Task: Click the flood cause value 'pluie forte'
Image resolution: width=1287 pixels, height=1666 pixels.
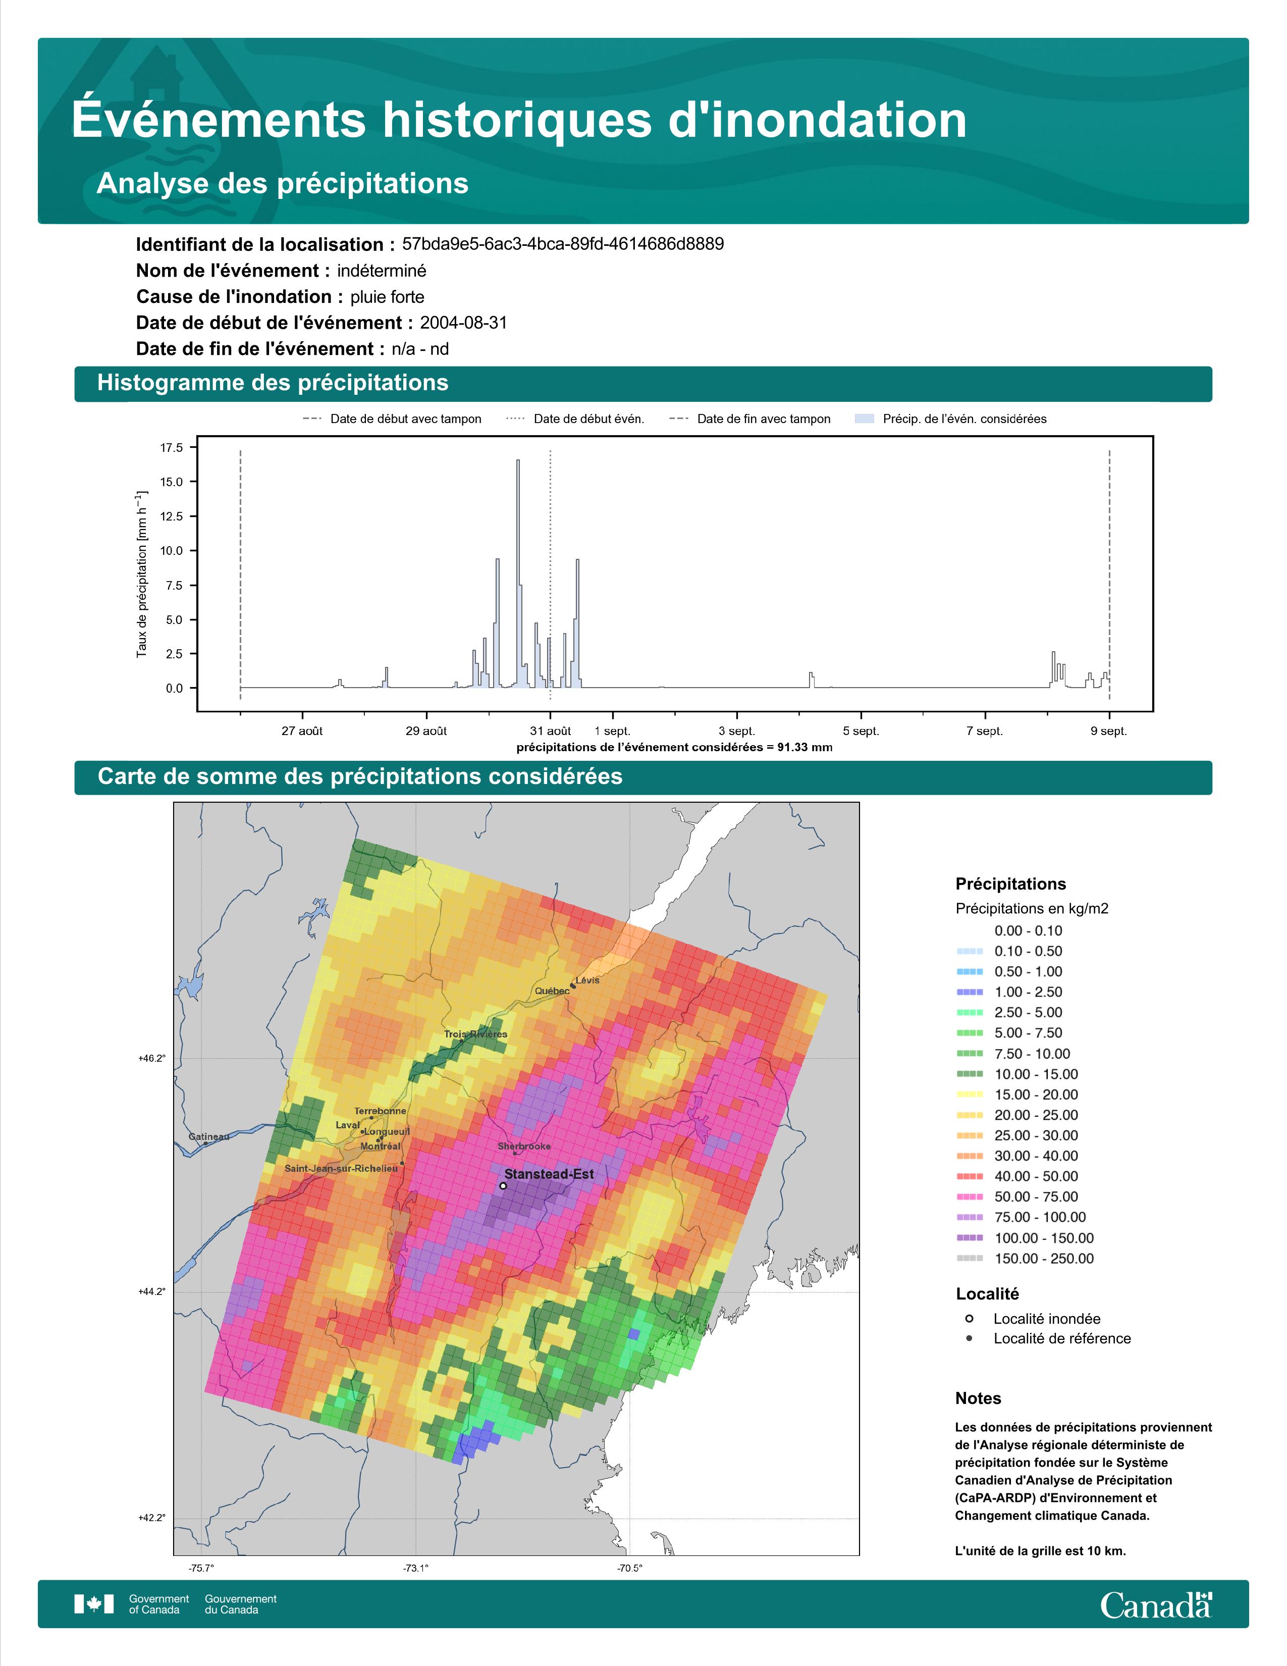Action: coord(387,297)
